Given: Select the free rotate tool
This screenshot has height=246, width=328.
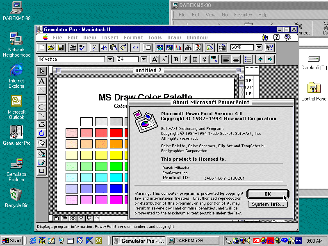Looking at the screenshot, I should coord(42,133).
